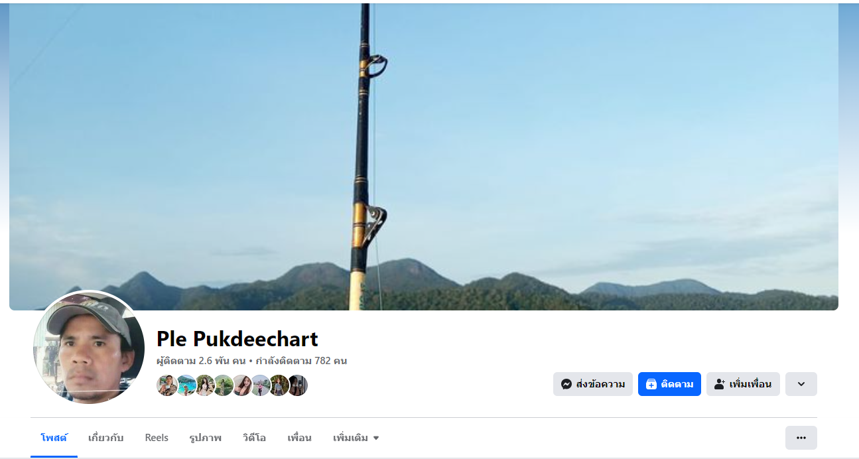The image size is (859, 459).
Task: Switch to the เกี่ยวกับ about tab
Action: point(105,438)
